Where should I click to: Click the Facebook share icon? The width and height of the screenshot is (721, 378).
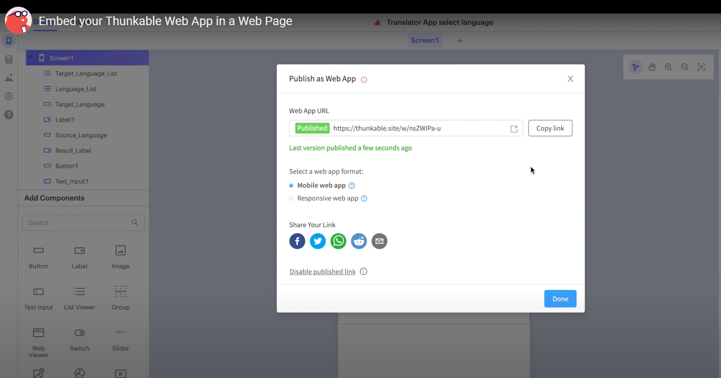pos(297,241)
